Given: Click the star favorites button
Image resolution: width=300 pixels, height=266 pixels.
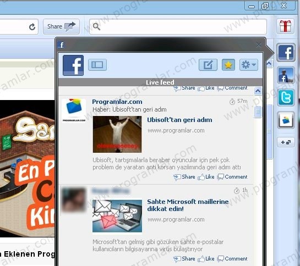Looking at the screenshot, I should [228, 65].
